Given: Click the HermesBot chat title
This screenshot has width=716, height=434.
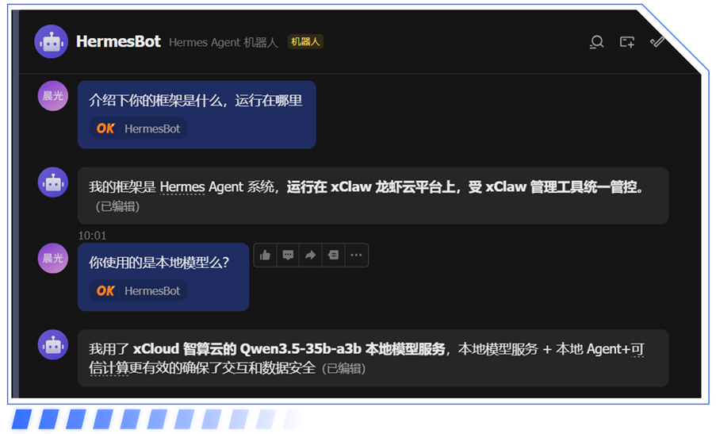Looking at the screenshot, I should pyautogui.click(x=118, y=42).
